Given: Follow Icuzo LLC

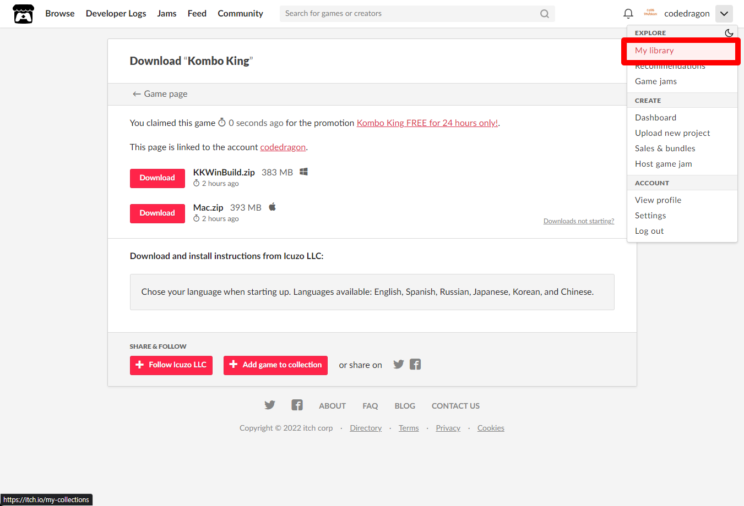Looking at the screenshot, I should (x=171, y=365).
